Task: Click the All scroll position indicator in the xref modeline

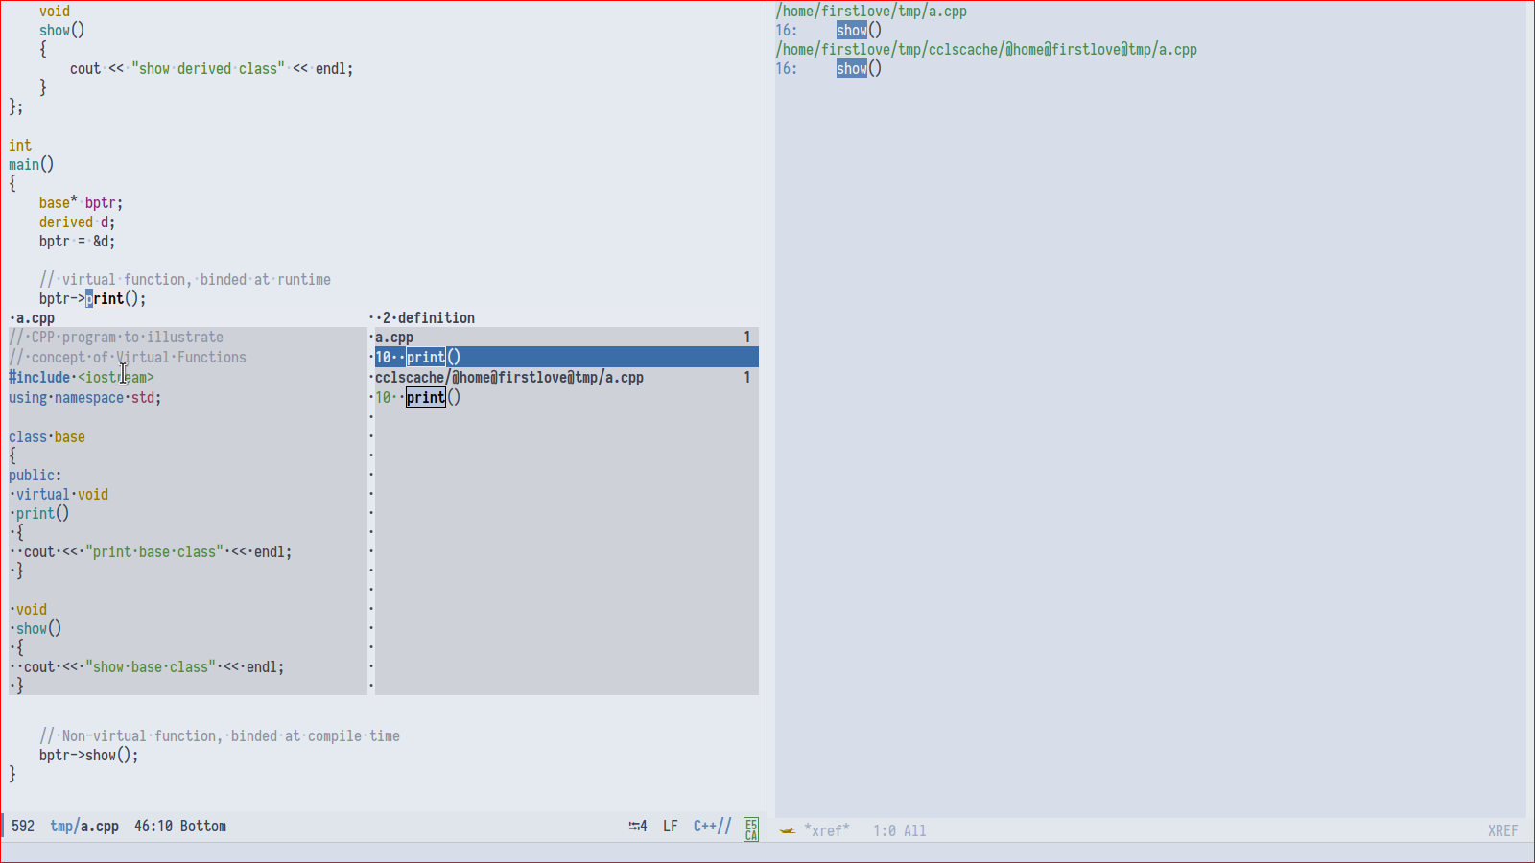Action: click(912, 830)
